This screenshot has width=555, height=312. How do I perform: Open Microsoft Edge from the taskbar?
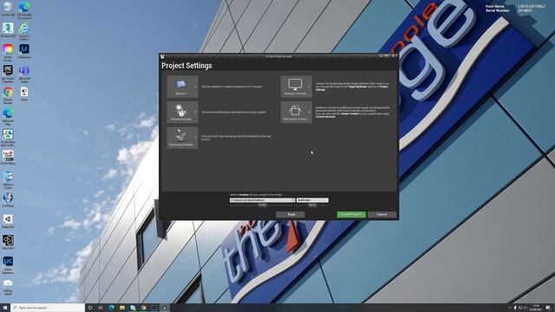tap(112, 308)
